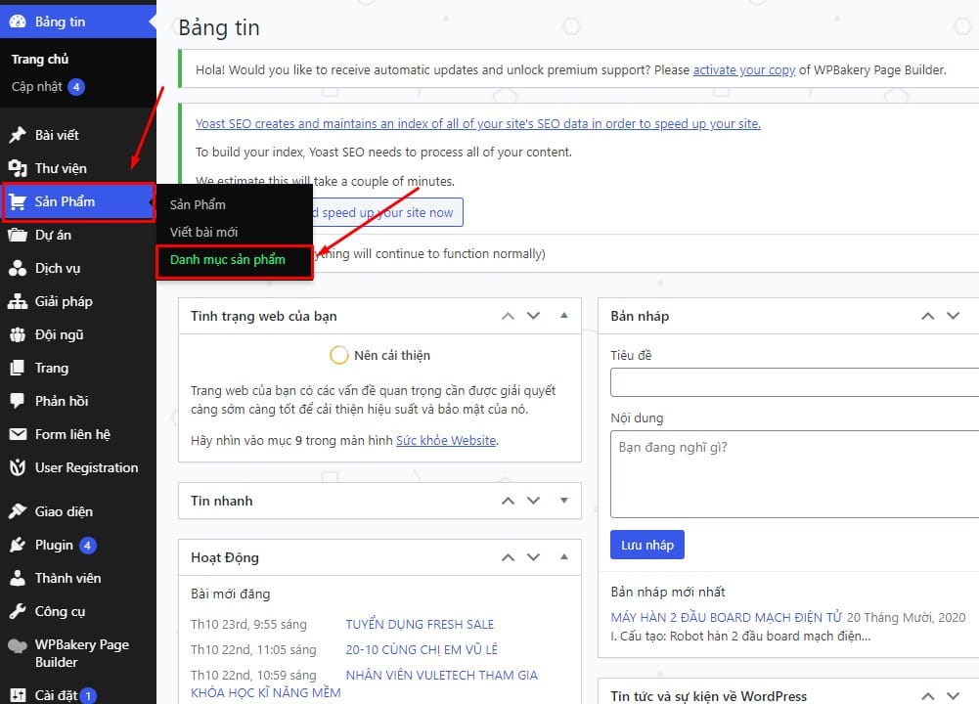Click the wrench icon beside Công cụ
Screen dimensions: 979x704
[17, 611]
